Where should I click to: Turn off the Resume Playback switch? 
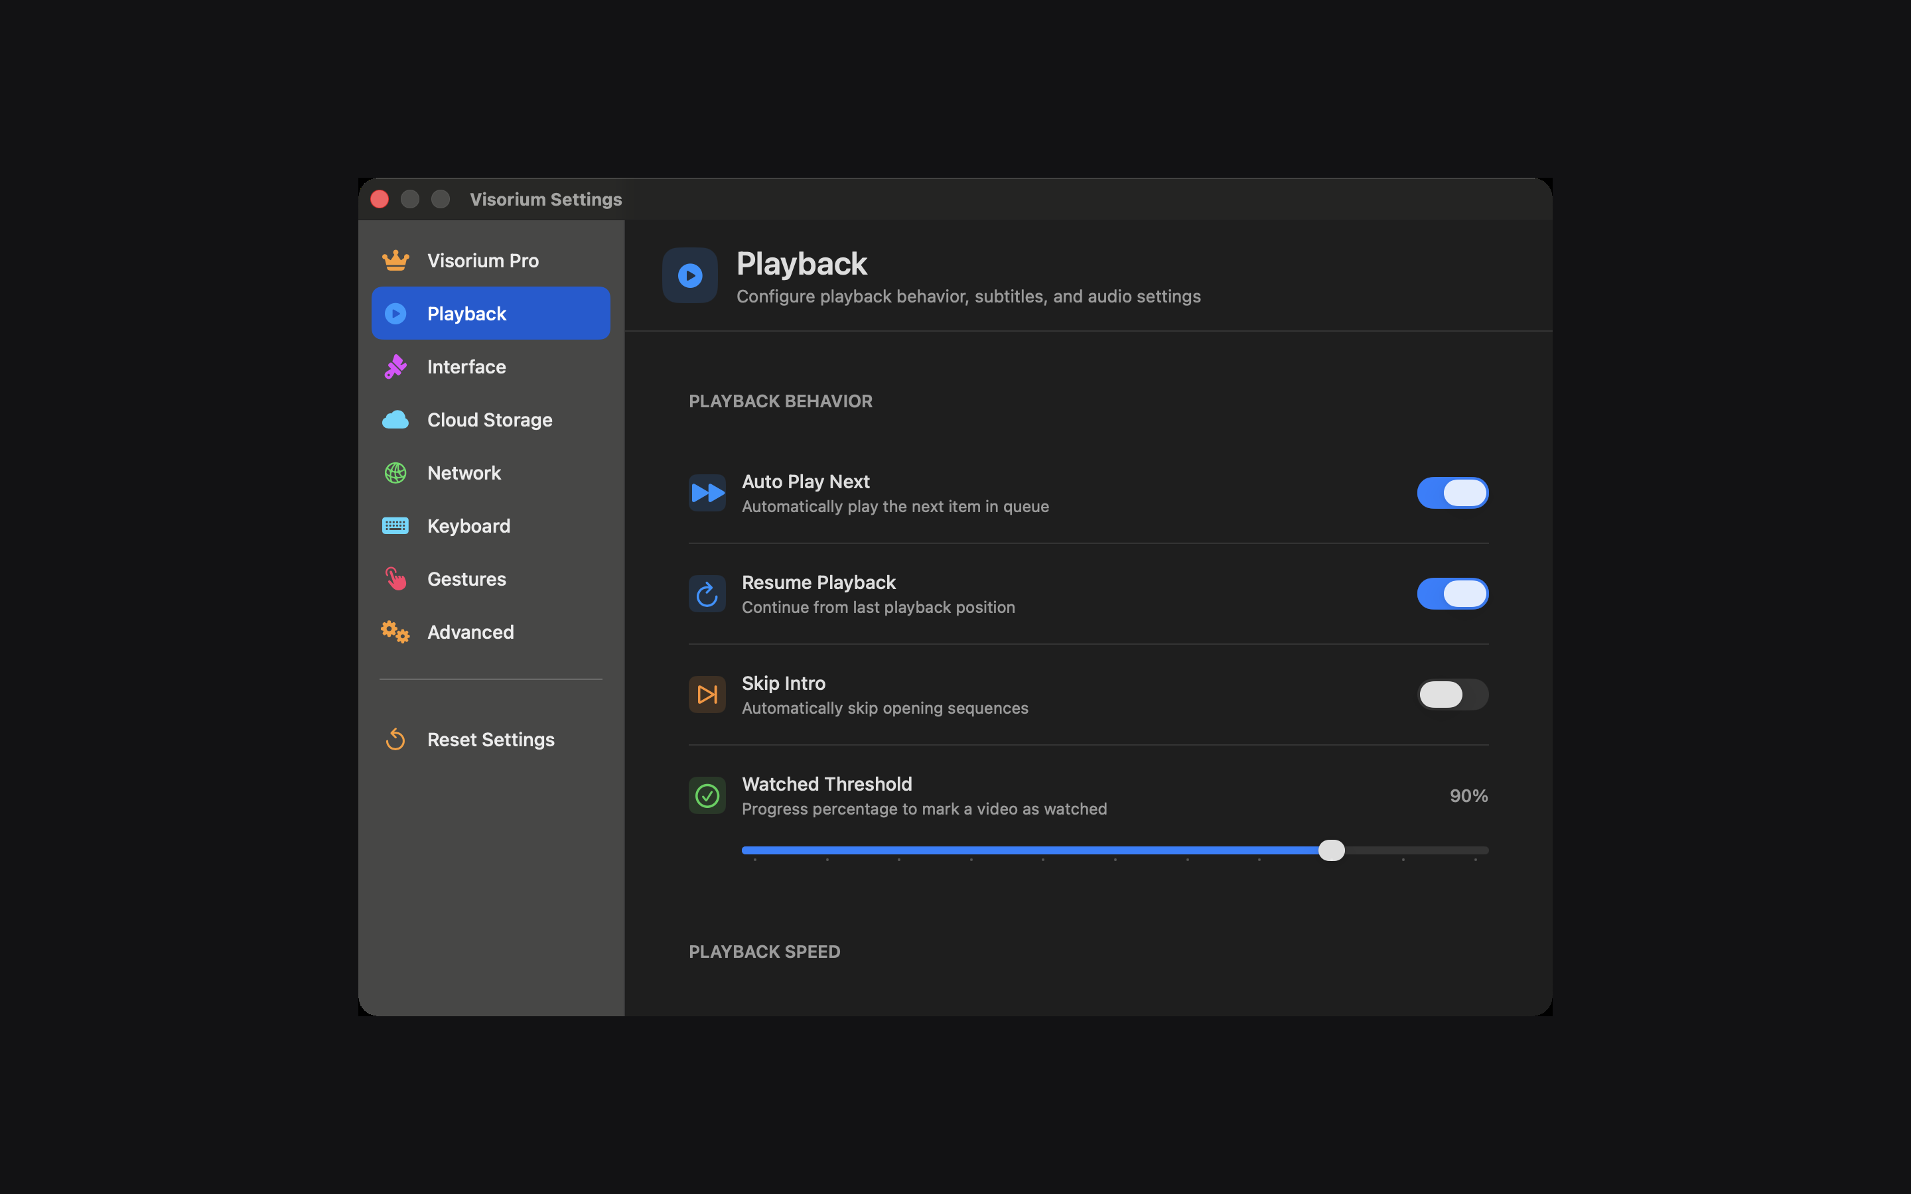(x=1453, y=594)
